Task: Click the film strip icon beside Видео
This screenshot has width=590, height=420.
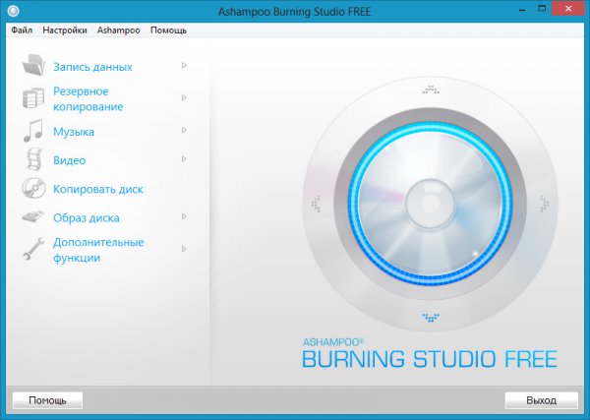Action: pos(34,159)
